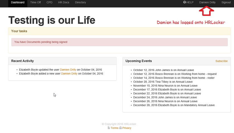Open Damien Drilly profile in top bar
Image resolution: width=234 pixels, height=133 pixels.
[207, 3]
